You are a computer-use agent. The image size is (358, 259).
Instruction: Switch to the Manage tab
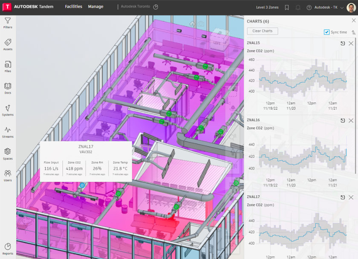pyautogui.click(x=95, y=7)
